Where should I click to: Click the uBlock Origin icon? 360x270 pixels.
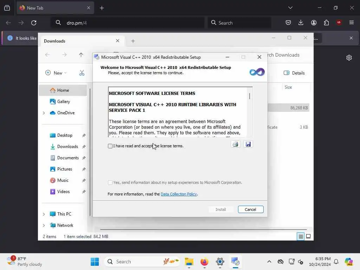point(339,22)
